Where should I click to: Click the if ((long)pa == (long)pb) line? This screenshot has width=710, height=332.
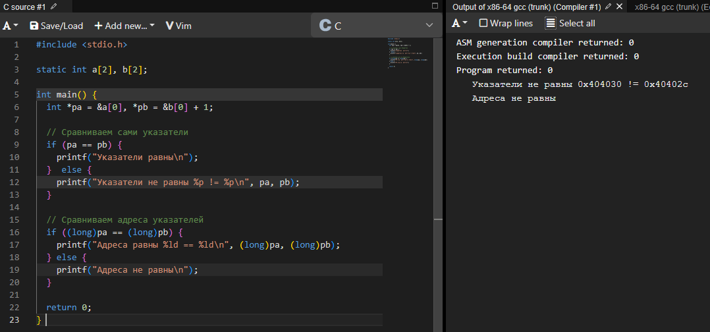point(115,233)
